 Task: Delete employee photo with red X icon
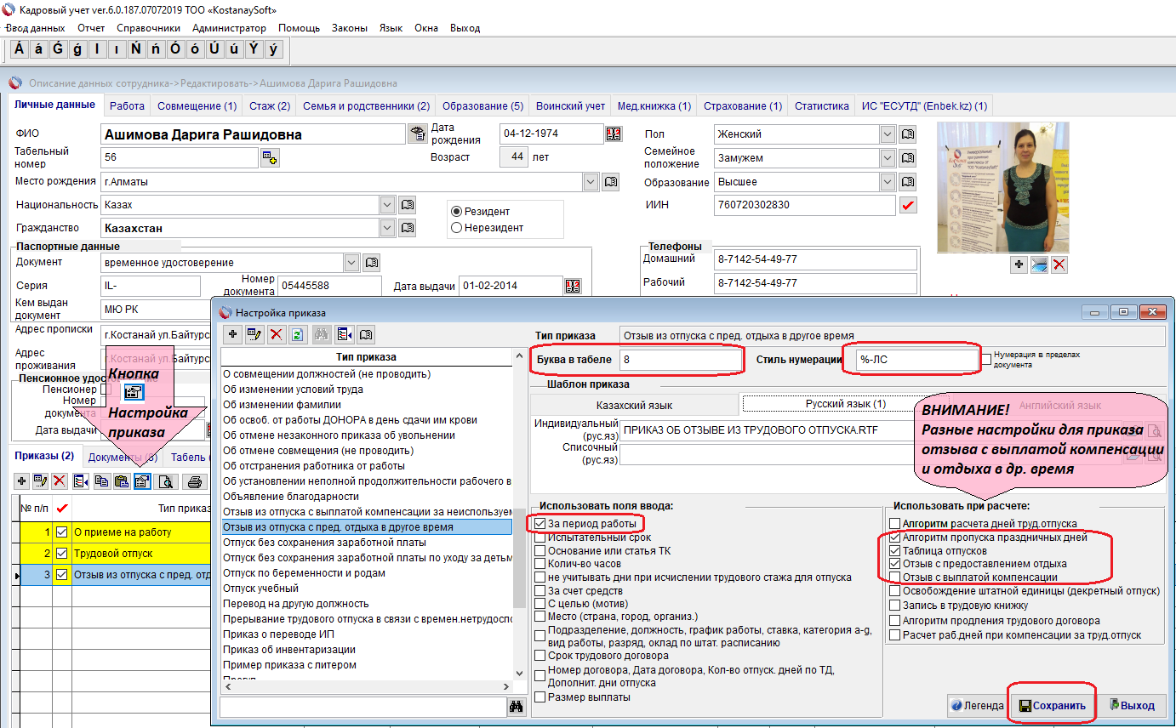point(1059,264)
